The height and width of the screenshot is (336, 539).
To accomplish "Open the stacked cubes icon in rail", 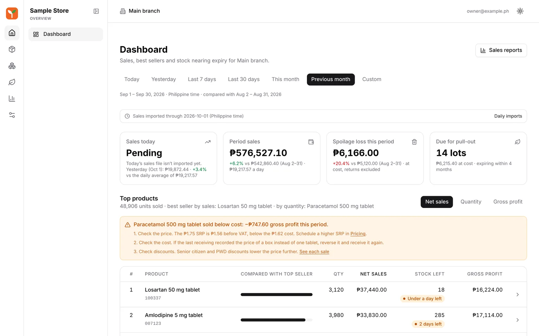I will (12, 66).
